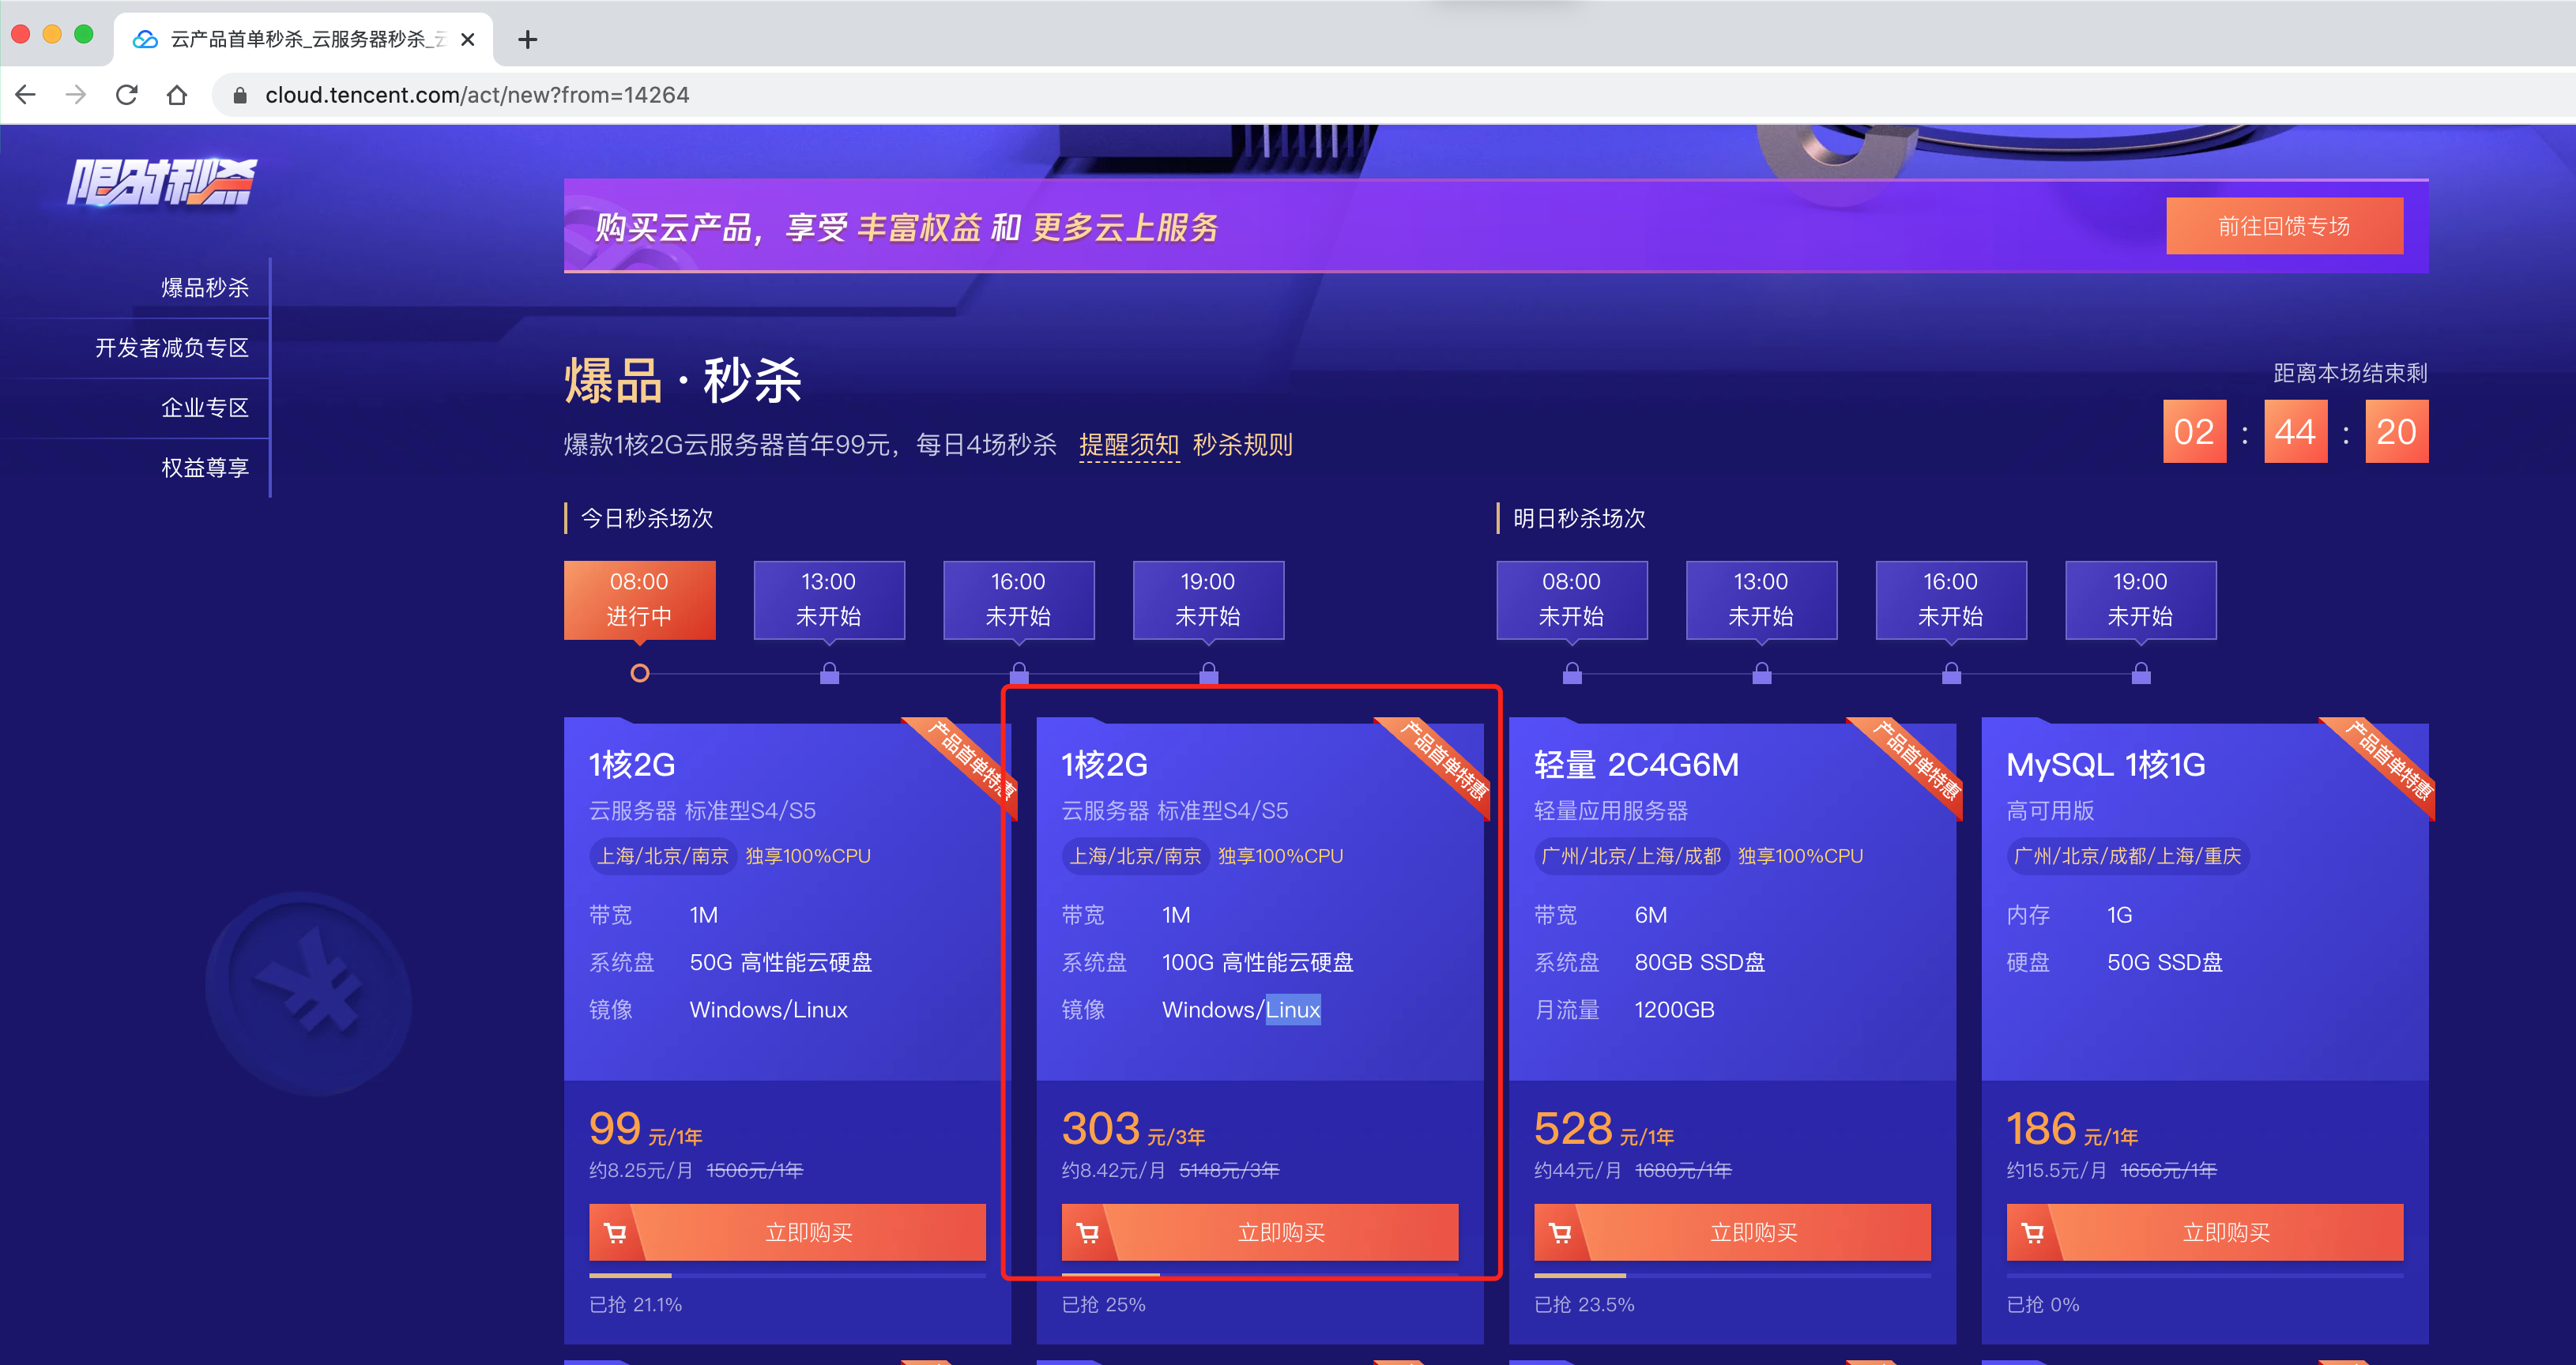Viewport: 2576px width, 1365px height.
Task: Click 立即购买 on the 轻量 2C4G6M card
Action: [1732, 1233]
